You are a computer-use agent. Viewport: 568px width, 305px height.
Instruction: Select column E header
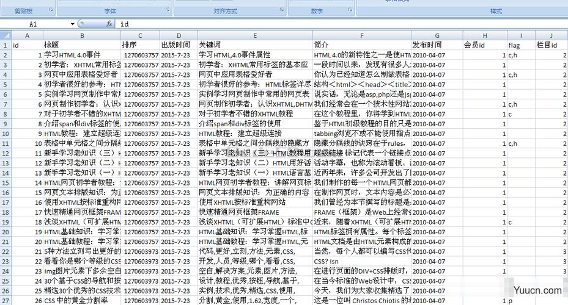(x=255, y=35)
